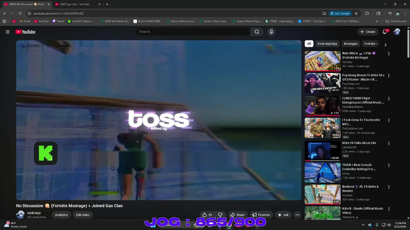Open Chrome extensions puzzle icon
The image size is (410, 230).
point(367,13)
